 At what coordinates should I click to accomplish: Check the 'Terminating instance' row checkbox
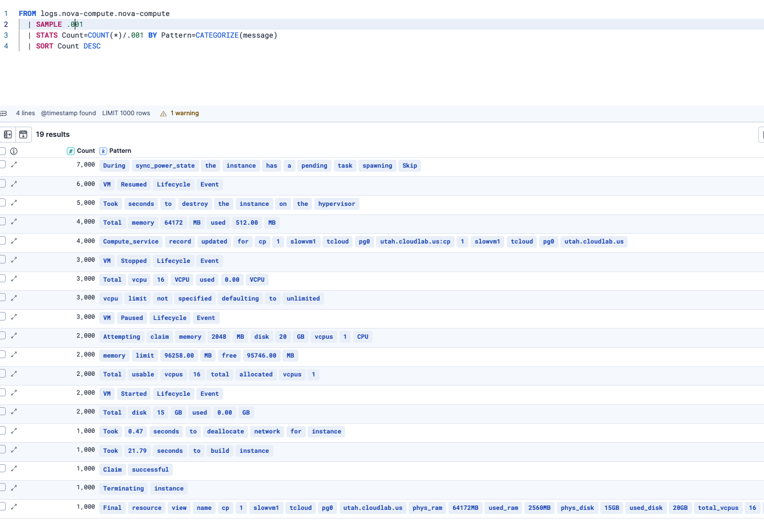coord(2,487)
